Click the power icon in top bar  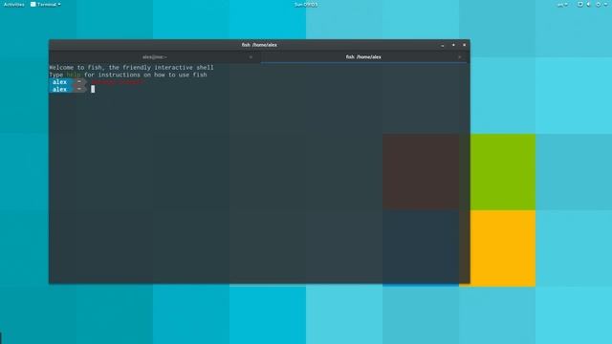coord(599,4)
